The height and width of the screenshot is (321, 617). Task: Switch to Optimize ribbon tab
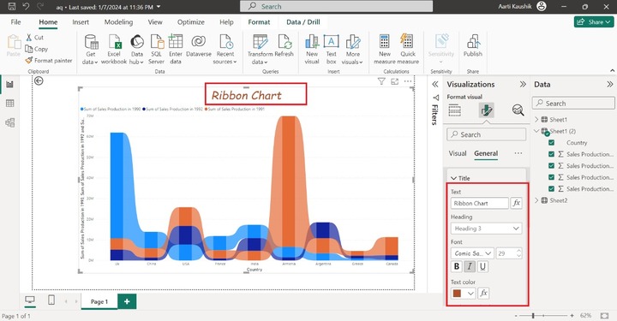pyautogui.click(x=191, y=22)
